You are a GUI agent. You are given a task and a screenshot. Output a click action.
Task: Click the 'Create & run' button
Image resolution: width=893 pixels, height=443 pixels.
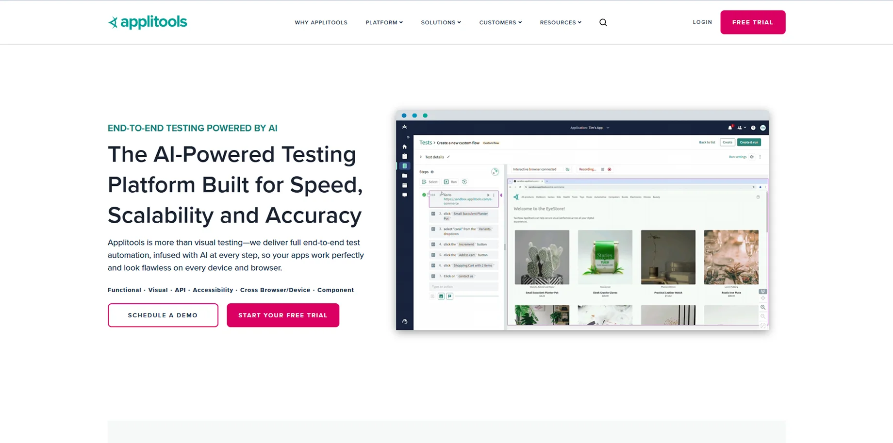pos(749,143)
